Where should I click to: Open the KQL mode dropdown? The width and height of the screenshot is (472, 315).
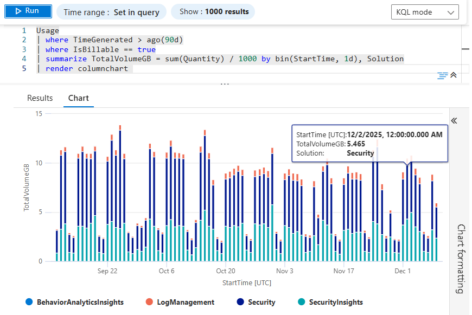pyautogui.click(x=424, y=12)
